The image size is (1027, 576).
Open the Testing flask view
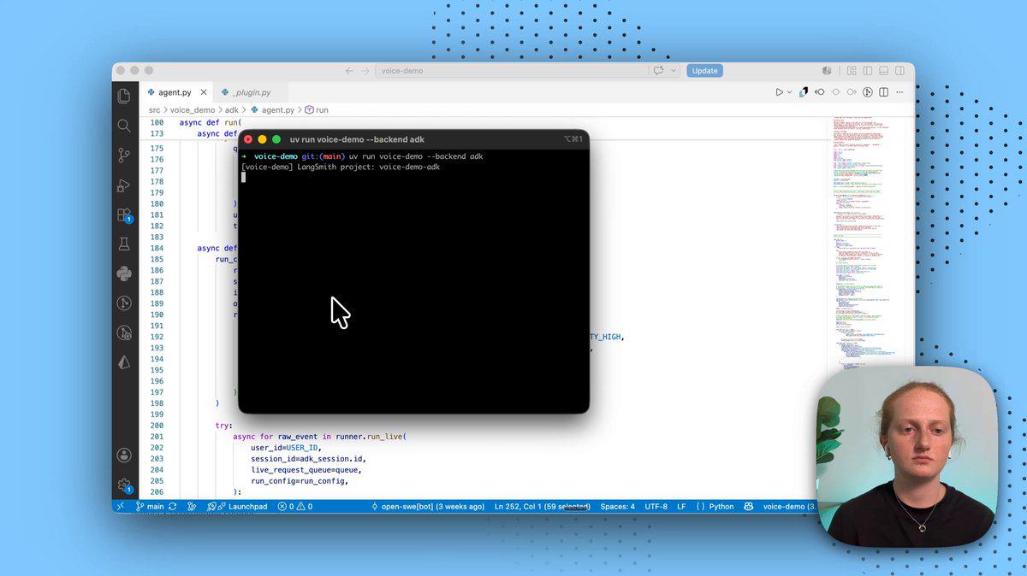pos(124,244)
